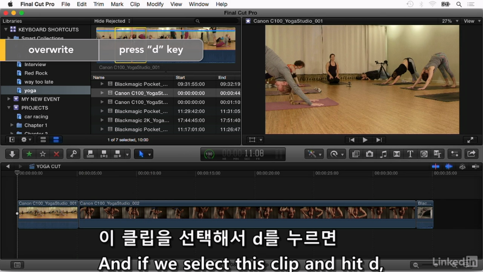Show the Transitions Browser
Screen dimensions: 483x272
(x=397, y=154)
